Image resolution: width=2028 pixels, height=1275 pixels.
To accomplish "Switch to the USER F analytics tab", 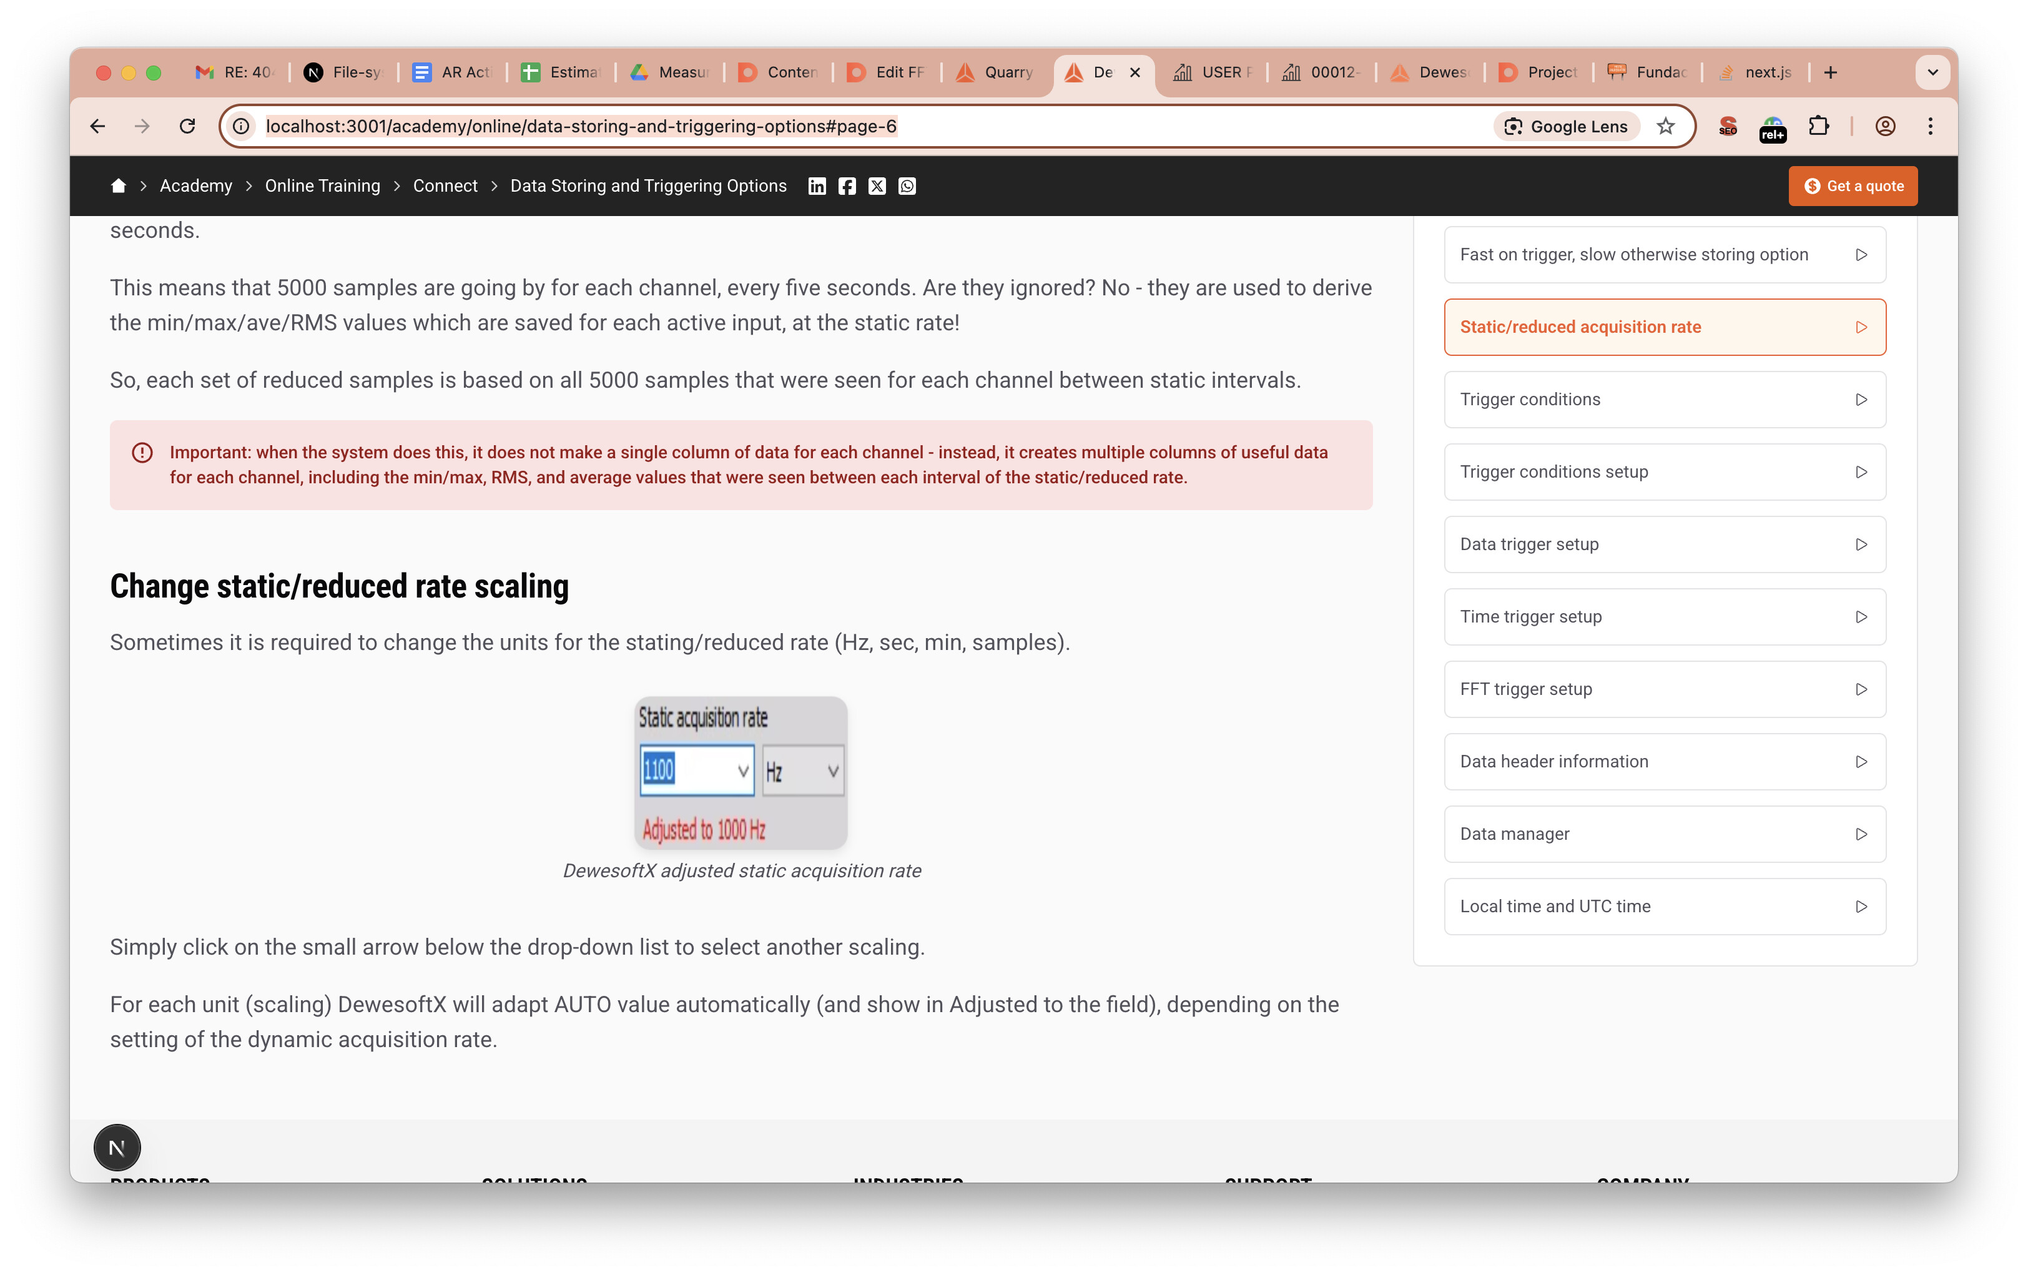I will (1213, 72).
